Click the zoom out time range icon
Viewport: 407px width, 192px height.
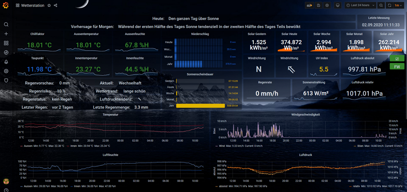[x=381, y=5]
